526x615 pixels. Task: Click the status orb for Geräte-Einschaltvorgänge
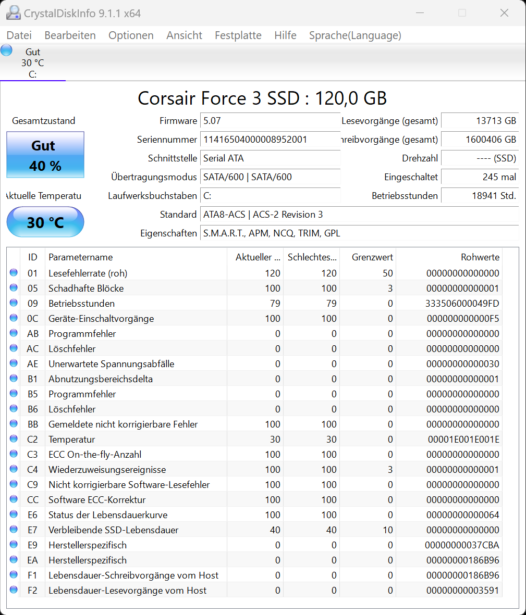(14, 318)
